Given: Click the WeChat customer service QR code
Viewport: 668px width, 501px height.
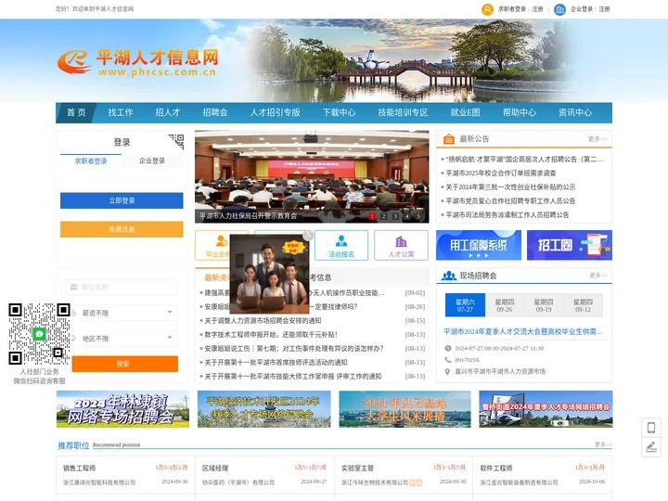Looking at the screenshot, I should (x=39, y=334).
